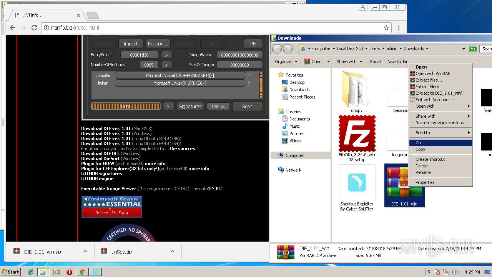
Task: Choose Extract Here in context menu
Action: click(440, 87)
